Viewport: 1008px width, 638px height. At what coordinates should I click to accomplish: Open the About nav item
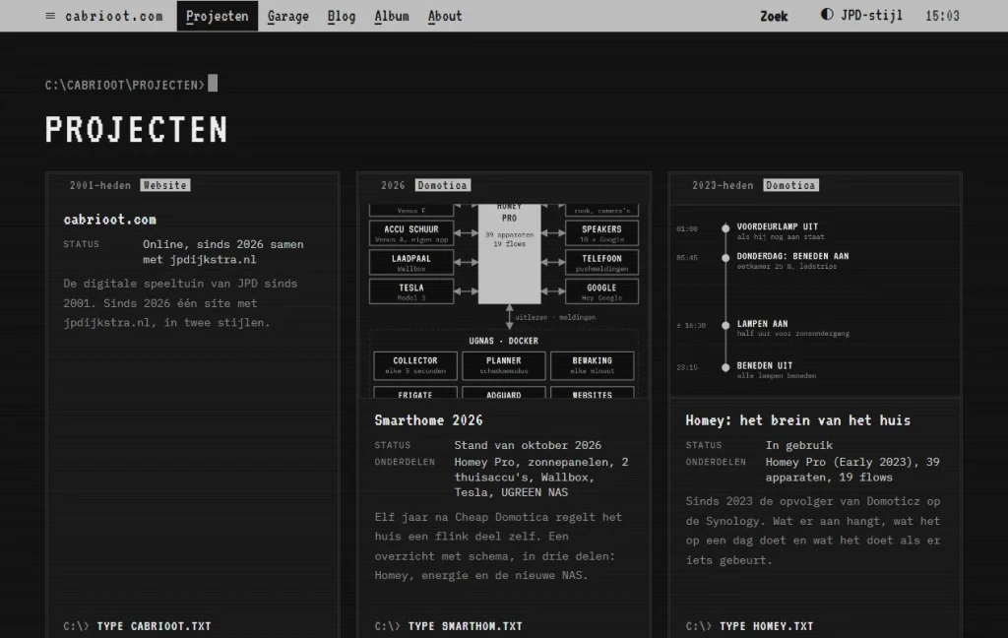tap(445, 16)
